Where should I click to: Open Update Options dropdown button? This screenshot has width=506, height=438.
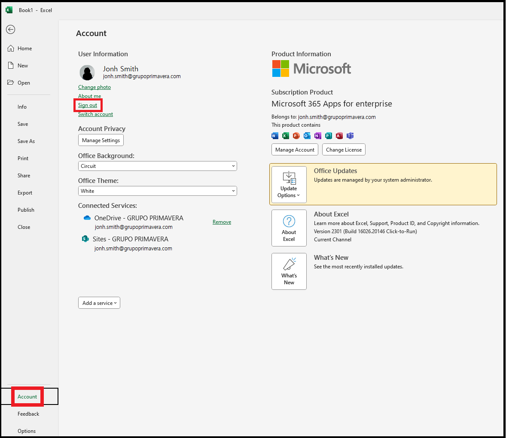[x=289, y=185]
